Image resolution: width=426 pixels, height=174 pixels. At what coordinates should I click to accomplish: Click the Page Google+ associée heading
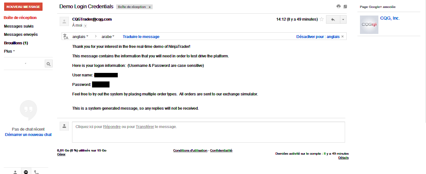[378, 7]
